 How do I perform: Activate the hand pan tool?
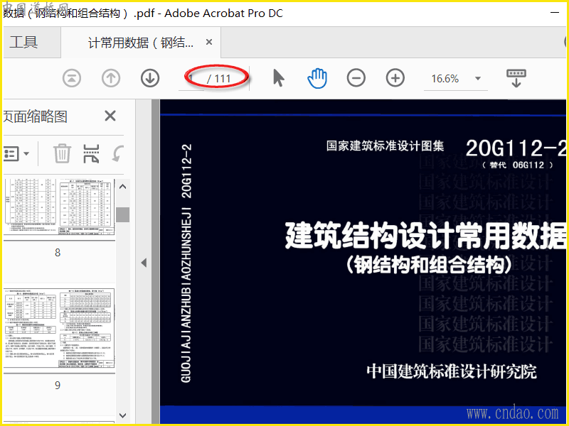[317, 78]
